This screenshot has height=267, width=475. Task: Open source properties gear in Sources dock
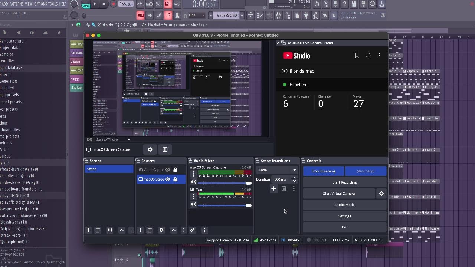pos(161,230)
